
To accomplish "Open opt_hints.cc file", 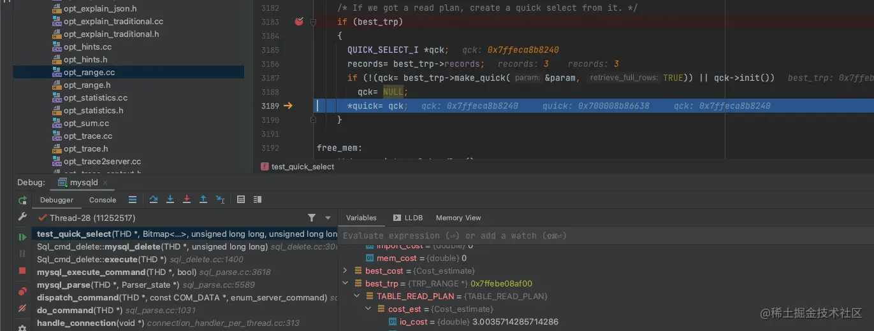I will [87, 47].
